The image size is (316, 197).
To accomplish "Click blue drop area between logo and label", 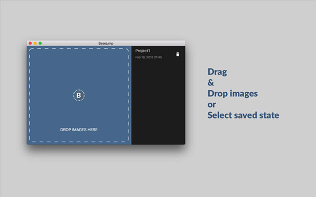I will [79, 114].
